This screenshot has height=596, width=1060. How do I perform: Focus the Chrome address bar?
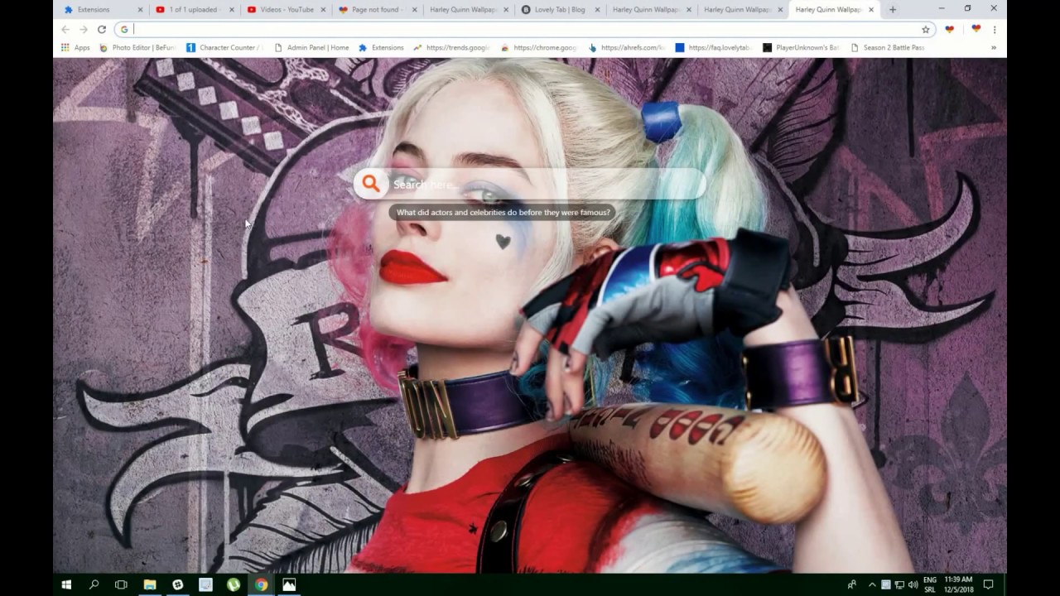(x=526, y=29)
